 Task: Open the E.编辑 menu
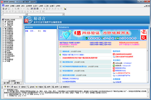click(12, 6)
